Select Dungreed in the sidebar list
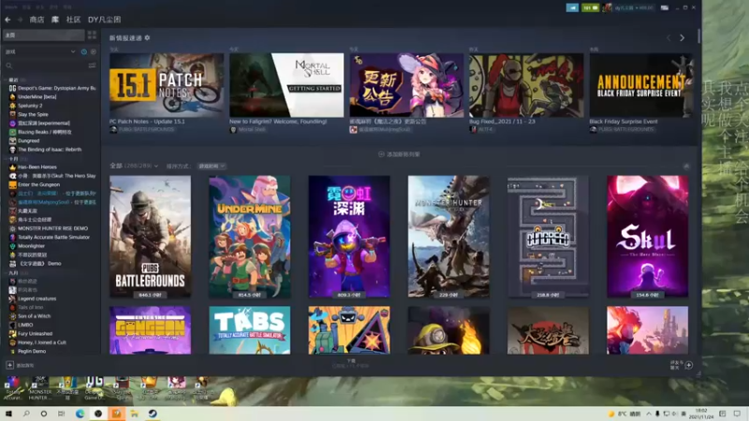This screenshot has width=749, height=421. tap(24, 141)
